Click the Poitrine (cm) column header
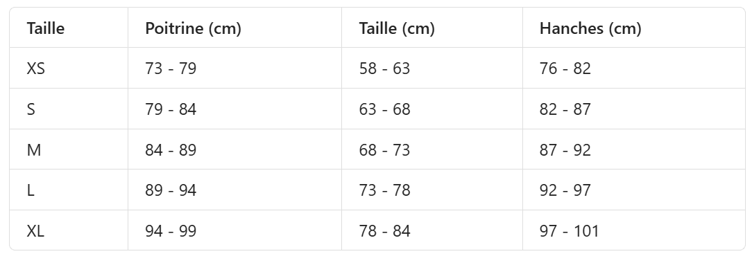Screen dimensions: 752x256 (x=194, y=28)
